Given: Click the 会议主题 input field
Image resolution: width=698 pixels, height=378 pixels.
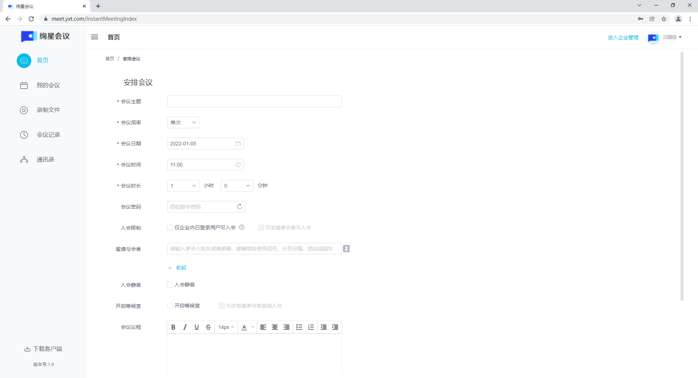Looking at the screenshot, I should point(254,101).
